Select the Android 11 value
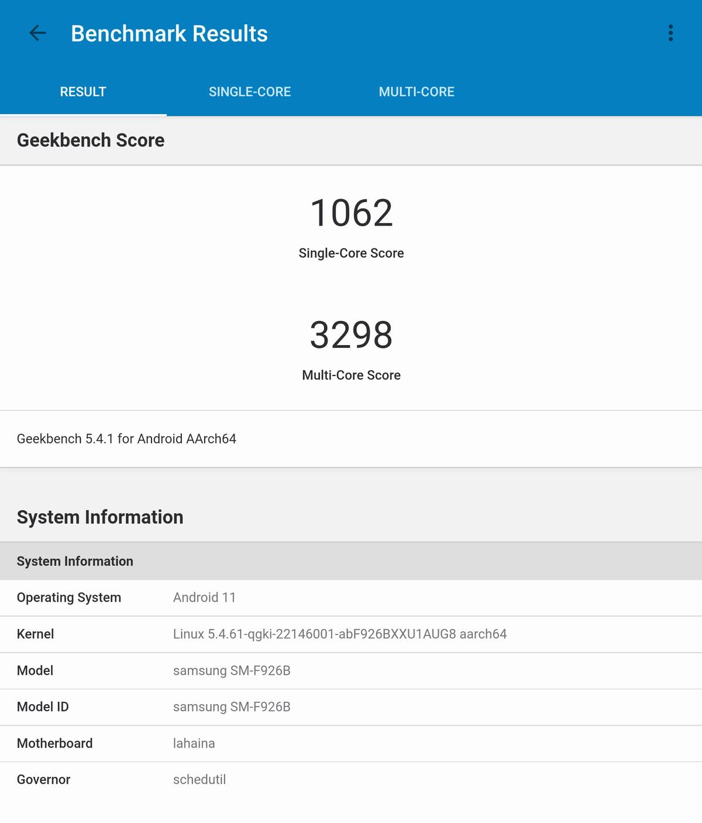 [204, 597]
